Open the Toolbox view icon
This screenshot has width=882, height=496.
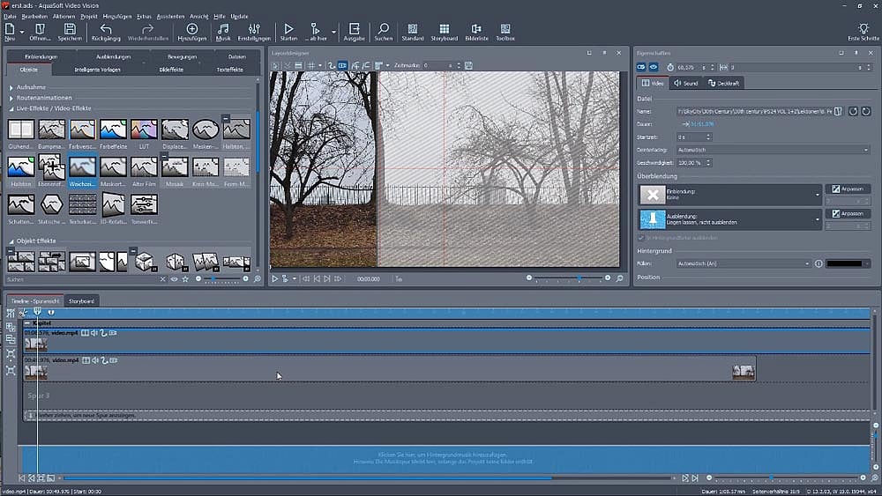click(x=505, y=32)
